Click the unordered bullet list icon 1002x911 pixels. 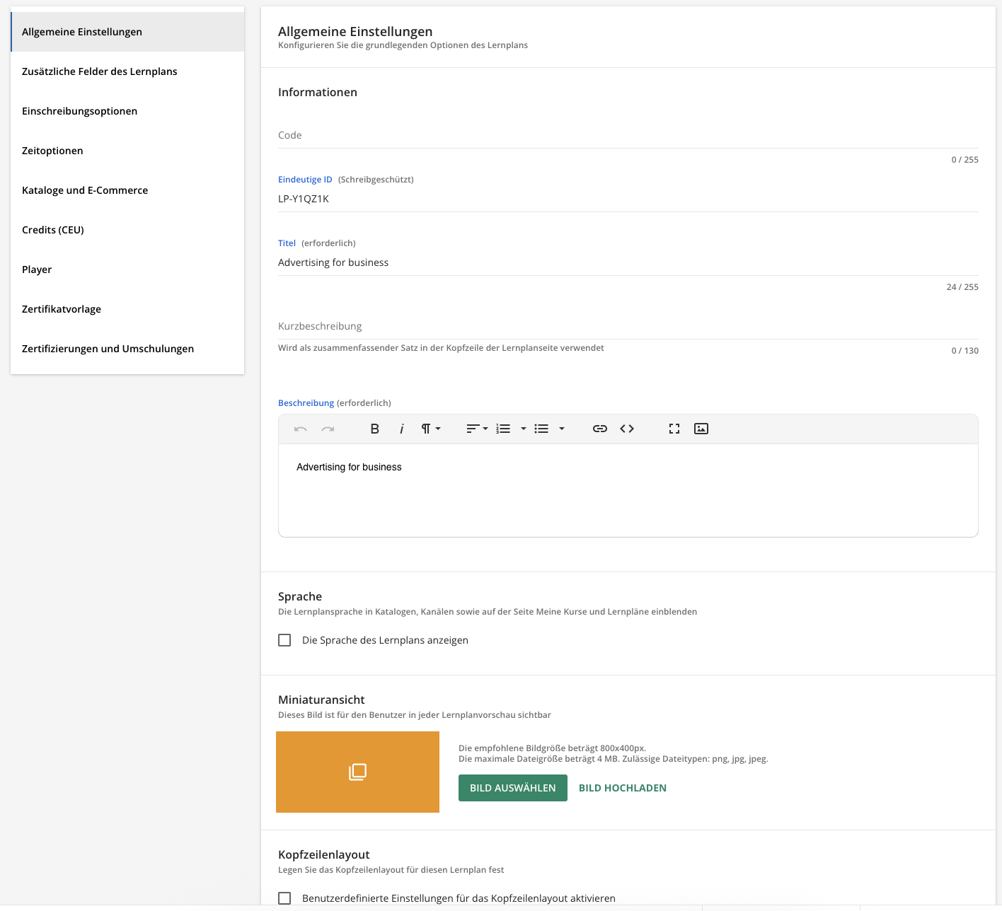point(541,429)
